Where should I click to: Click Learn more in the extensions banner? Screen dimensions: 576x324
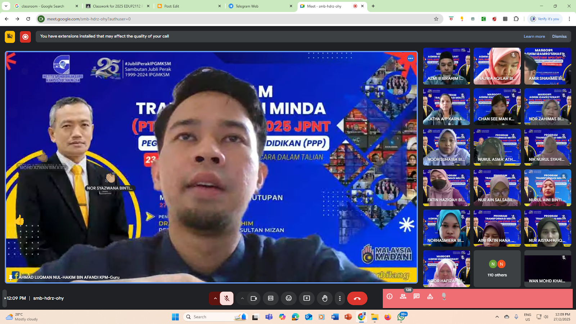point(534,36)
